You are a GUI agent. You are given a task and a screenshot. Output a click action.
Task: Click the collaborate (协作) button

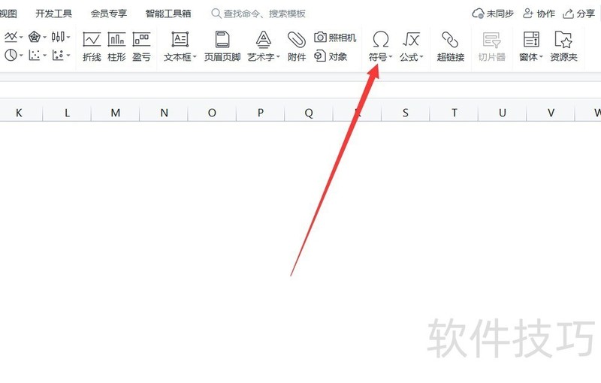pyautogui.click(x=539, y=14)
